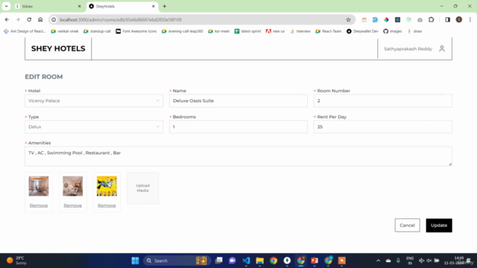The height and width of the screenshot is (268, 477).
Task: Open Chrome side panel icon
Action: click(x=447, y=20)
